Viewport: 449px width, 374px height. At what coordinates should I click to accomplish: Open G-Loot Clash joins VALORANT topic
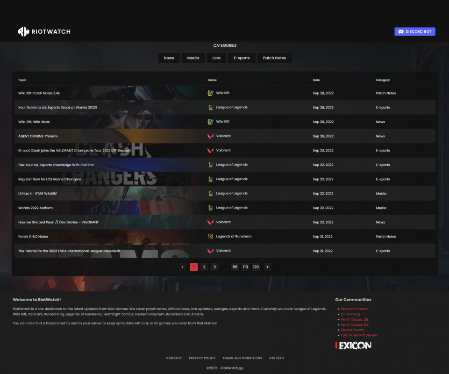pos(75,151)
